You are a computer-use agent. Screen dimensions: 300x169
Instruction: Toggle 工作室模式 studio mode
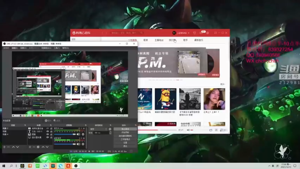[125, 139]
